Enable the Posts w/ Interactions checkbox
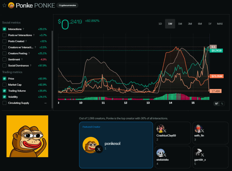Screen dimensions: 232x171 [4, 35]
